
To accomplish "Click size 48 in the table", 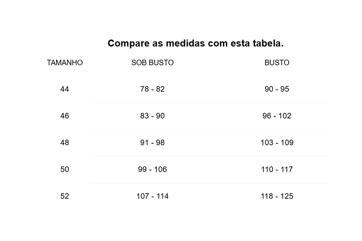I will tap(65, 143).
